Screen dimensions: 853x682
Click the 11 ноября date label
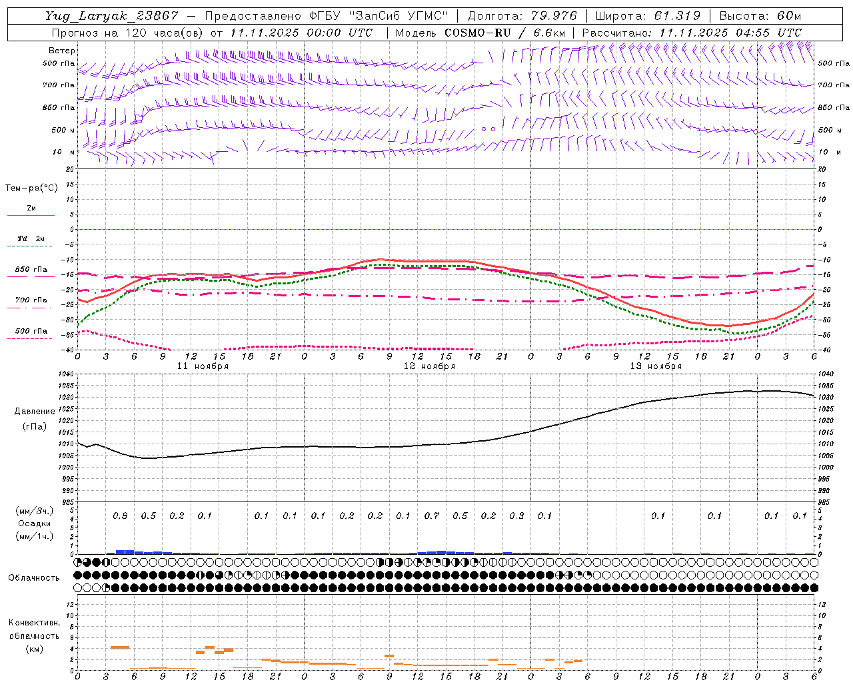click(203, 366)
